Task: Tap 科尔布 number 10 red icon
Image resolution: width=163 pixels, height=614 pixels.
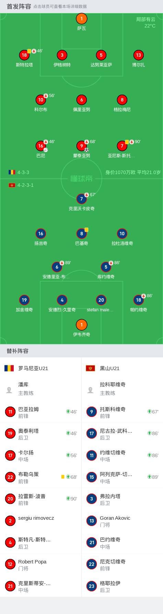Action: pos(40,100)
